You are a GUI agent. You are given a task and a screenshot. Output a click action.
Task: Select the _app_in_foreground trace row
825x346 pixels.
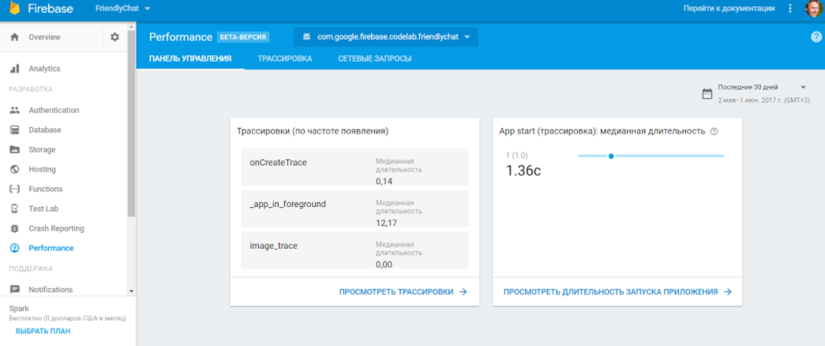coord(354,209)
